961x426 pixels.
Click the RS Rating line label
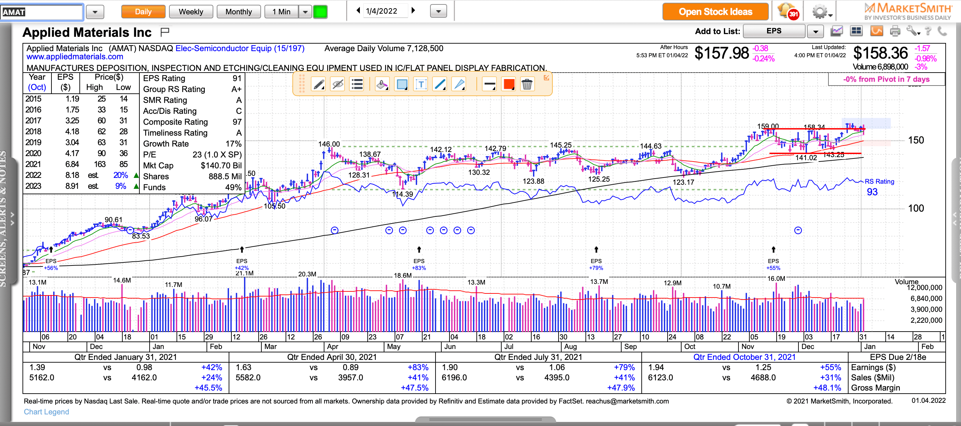[x=879, y=181]
